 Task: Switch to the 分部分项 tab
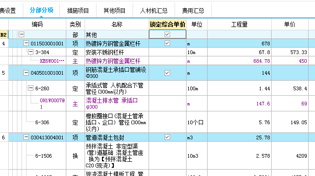tap(42, 10)
